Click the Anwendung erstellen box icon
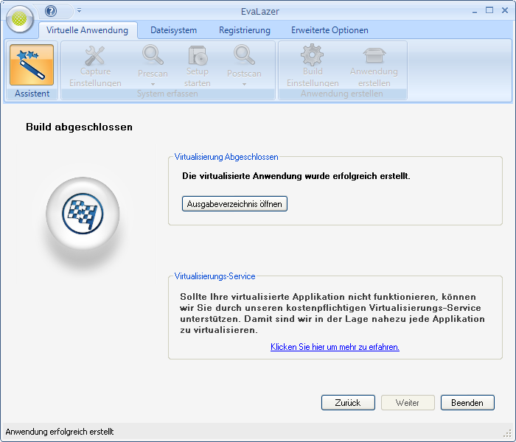 point(374,55)
